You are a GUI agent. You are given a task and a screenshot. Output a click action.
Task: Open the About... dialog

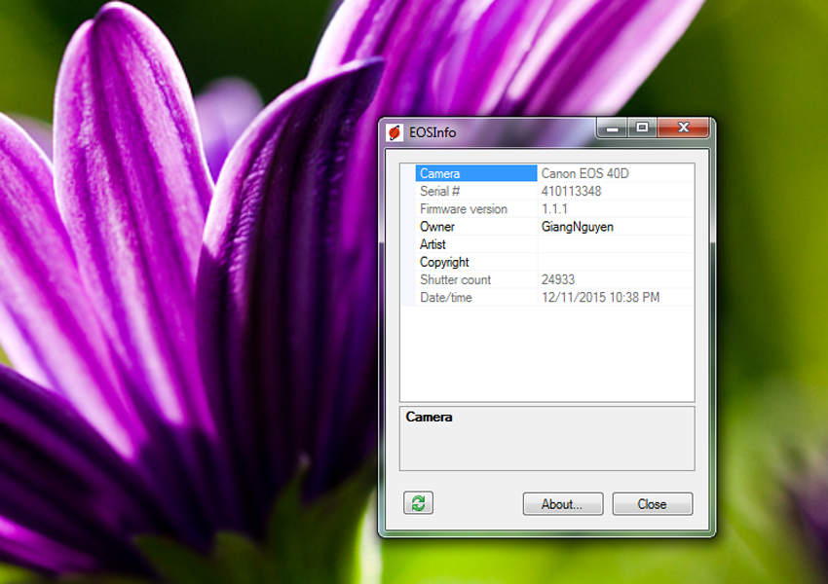click(x=562, y=504)
